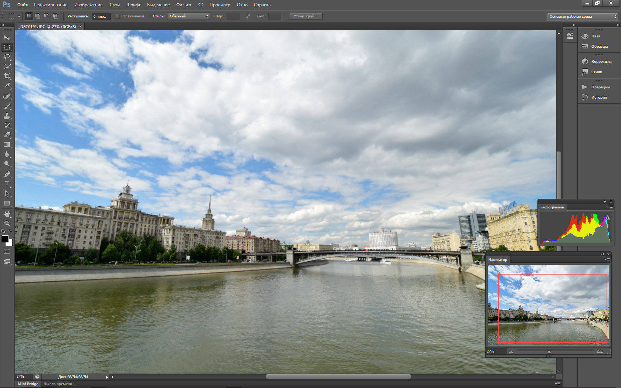This screenshot has width=621, height=388.
Task: Select the Horizontal Type tool
Action: [7, 184]
